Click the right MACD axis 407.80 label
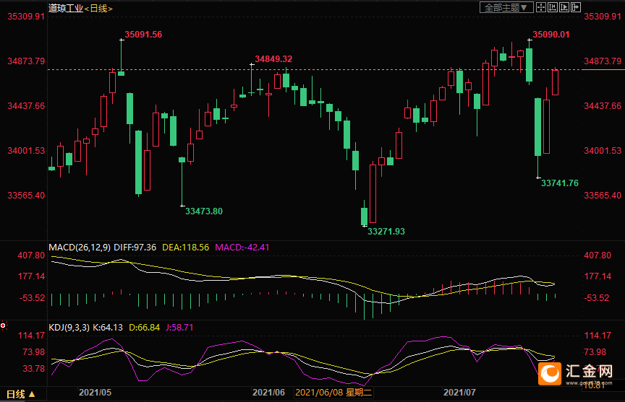The width and height of the screenshot is (625, 402). pyautogui.click(x=598, y=255)
